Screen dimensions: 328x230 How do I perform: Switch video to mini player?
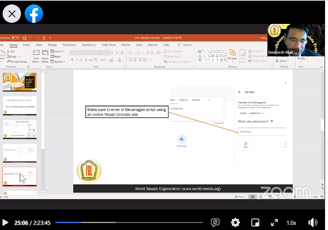[x=255, y=223]
